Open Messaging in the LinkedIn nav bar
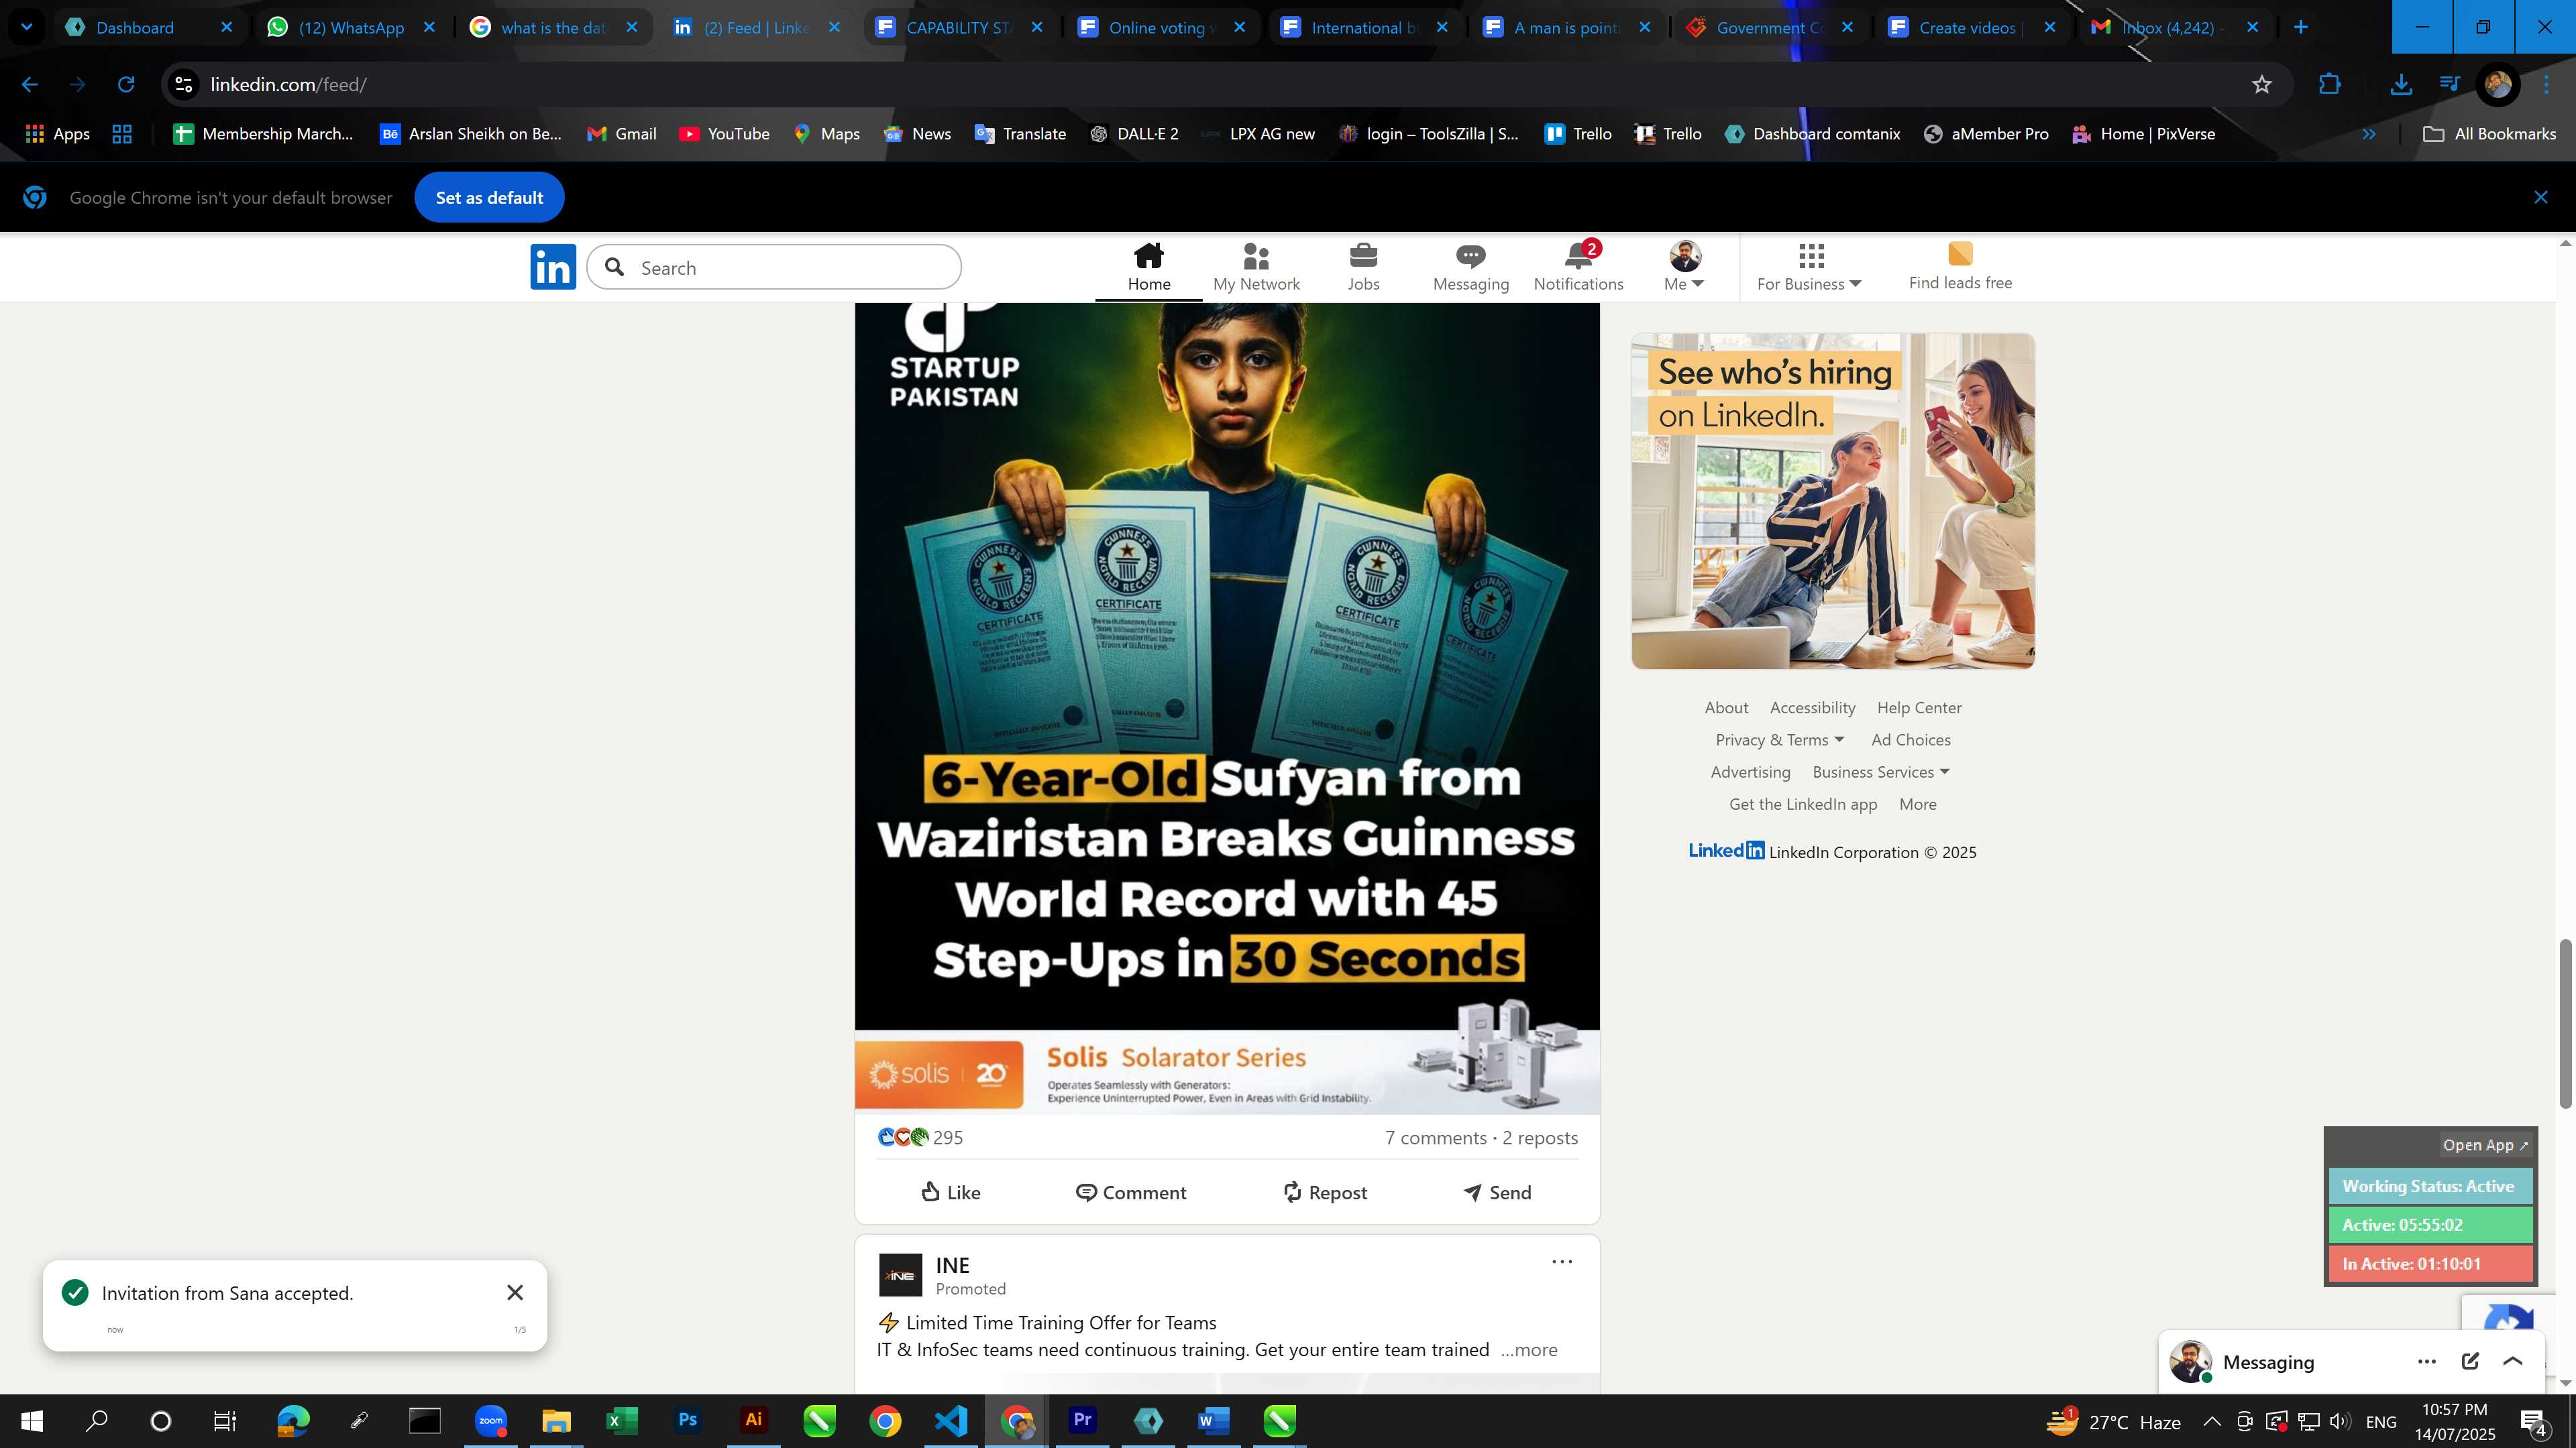 1470,267
